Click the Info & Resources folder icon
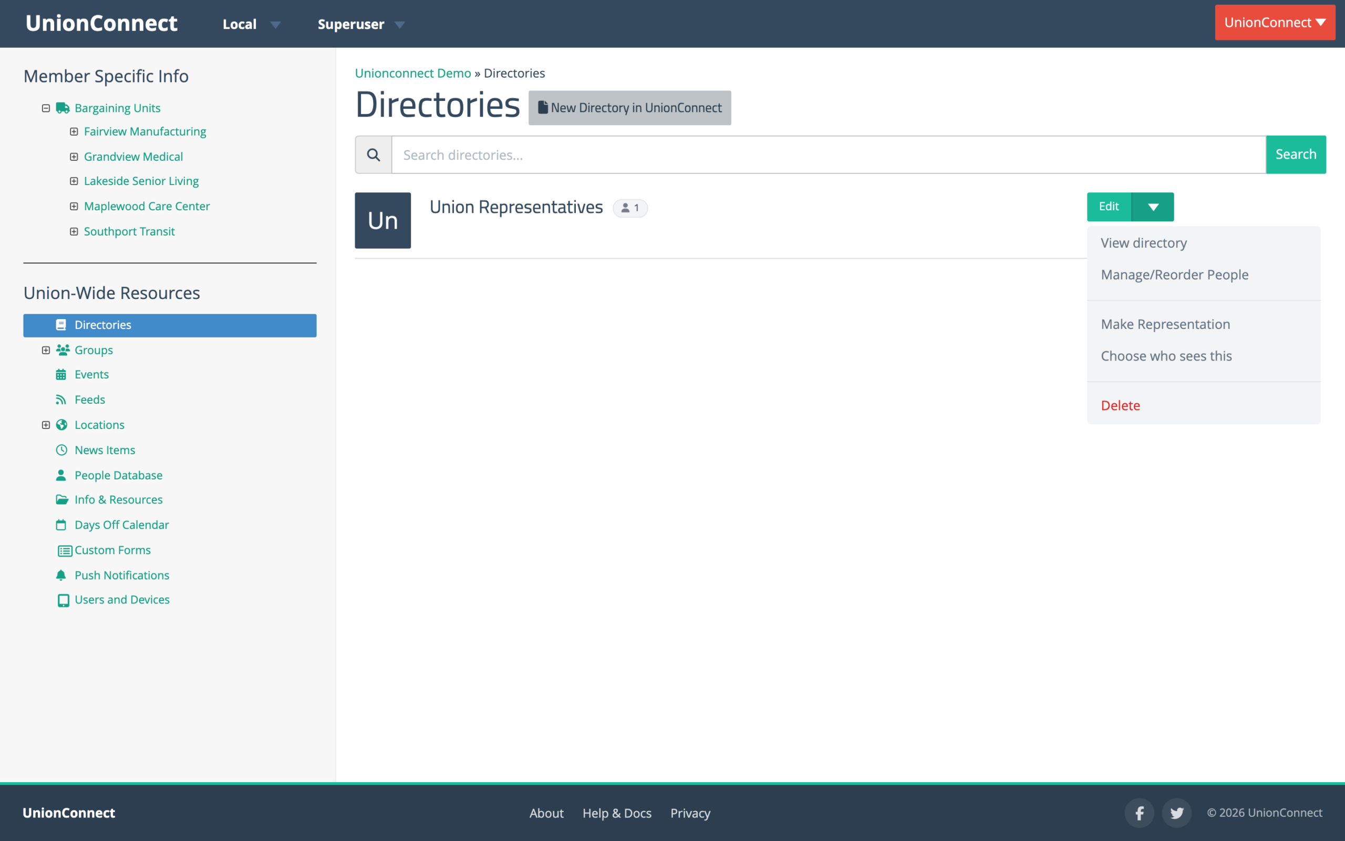The height and width of the screenshot is (841, 1345). [x=61, y=499]
